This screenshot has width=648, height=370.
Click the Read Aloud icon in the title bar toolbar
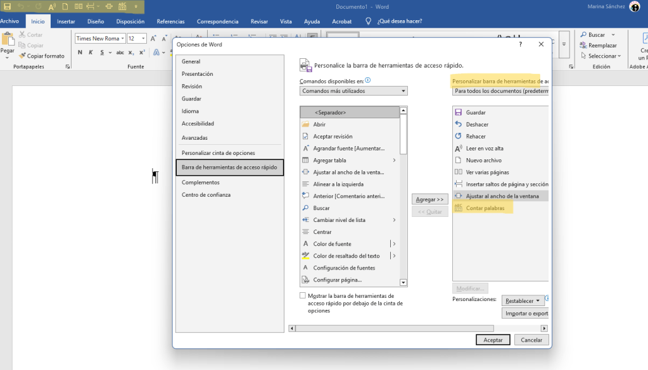coord(51,6)
